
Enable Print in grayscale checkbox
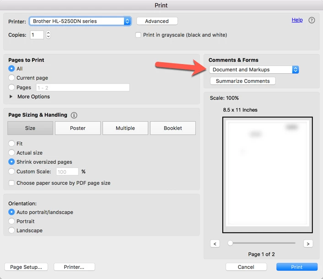point(138,35)
